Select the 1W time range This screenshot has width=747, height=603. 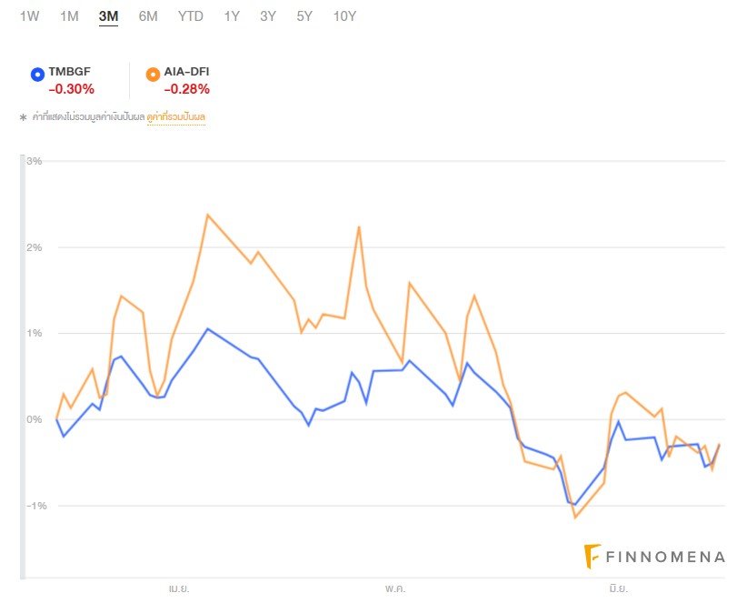click(x=29, y=16)
